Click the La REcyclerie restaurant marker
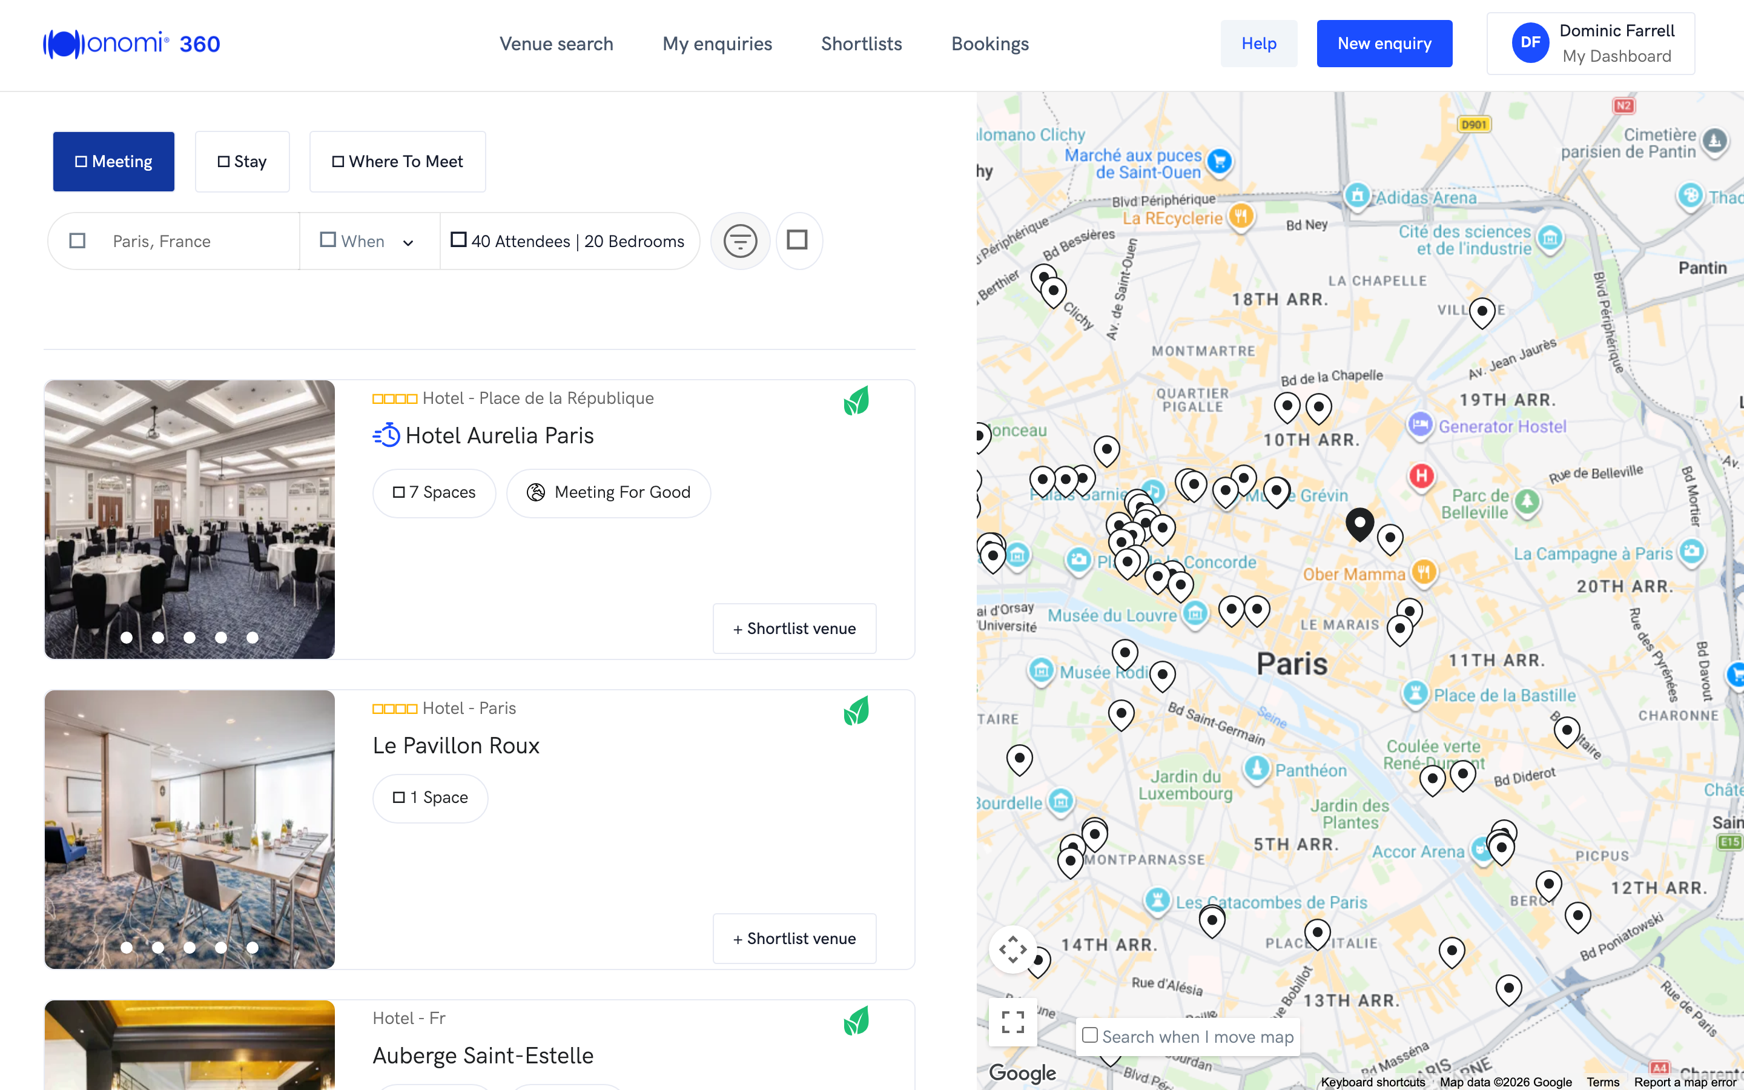The width and height of the screenshot is (1744, 1090). coord(1241,216)
